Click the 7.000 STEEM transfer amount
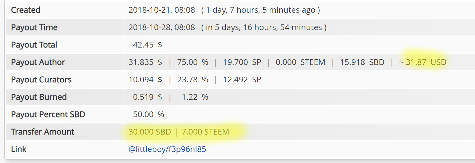475x163 pixels. tap(205, 132)
